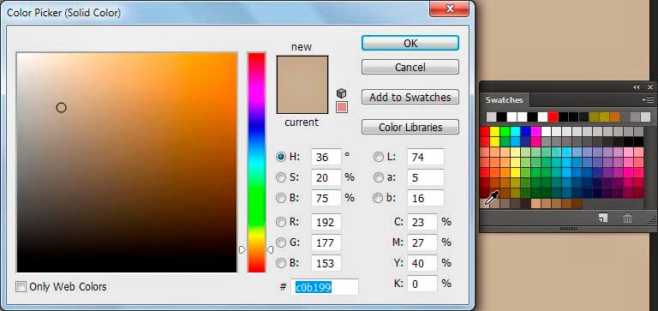Switch to the Swatches tab

(x=504, y=100)
